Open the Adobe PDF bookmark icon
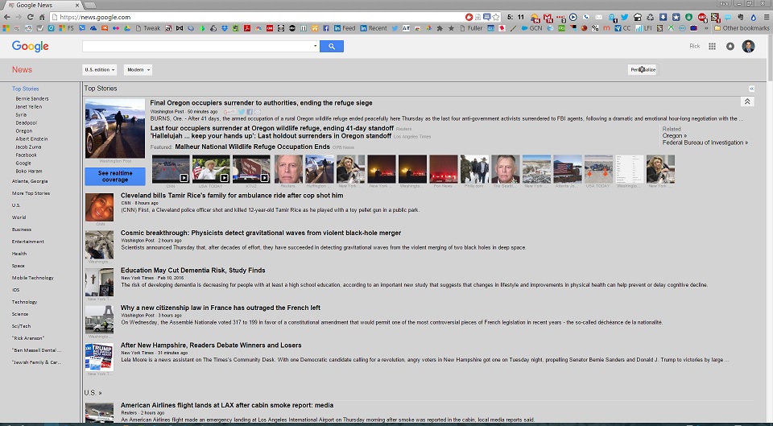Viewport: 773px width, 426px height. click(247, 29)
